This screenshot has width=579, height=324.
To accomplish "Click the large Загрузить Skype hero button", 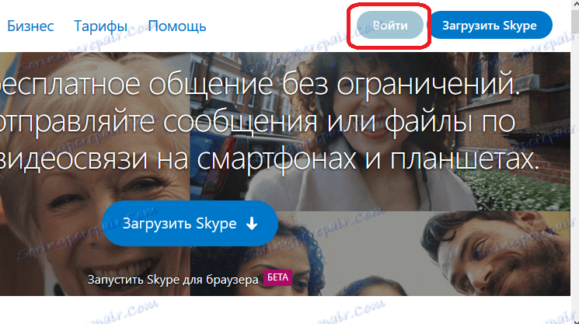I will coord(190,223).
